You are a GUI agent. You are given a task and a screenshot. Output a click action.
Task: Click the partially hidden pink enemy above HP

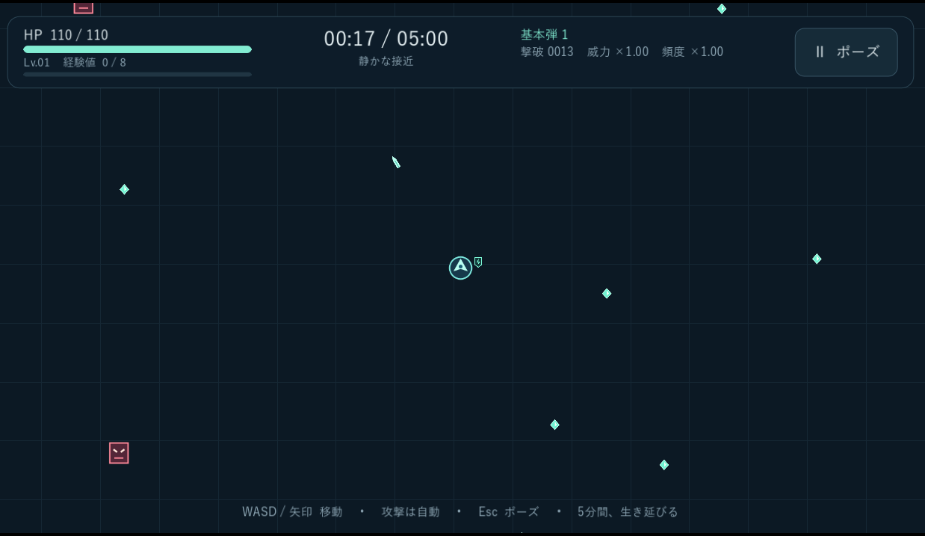[84, 7]
